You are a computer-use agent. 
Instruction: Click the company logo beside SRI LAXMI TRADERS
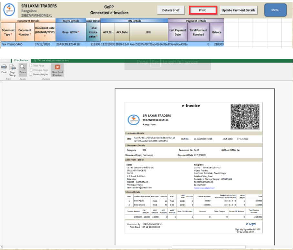[x=9, y=10]
